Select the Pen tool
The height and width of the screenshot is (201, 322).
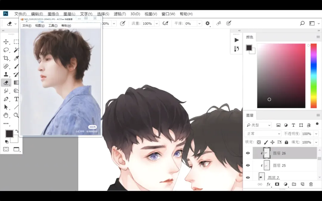(x=6, y=99)
